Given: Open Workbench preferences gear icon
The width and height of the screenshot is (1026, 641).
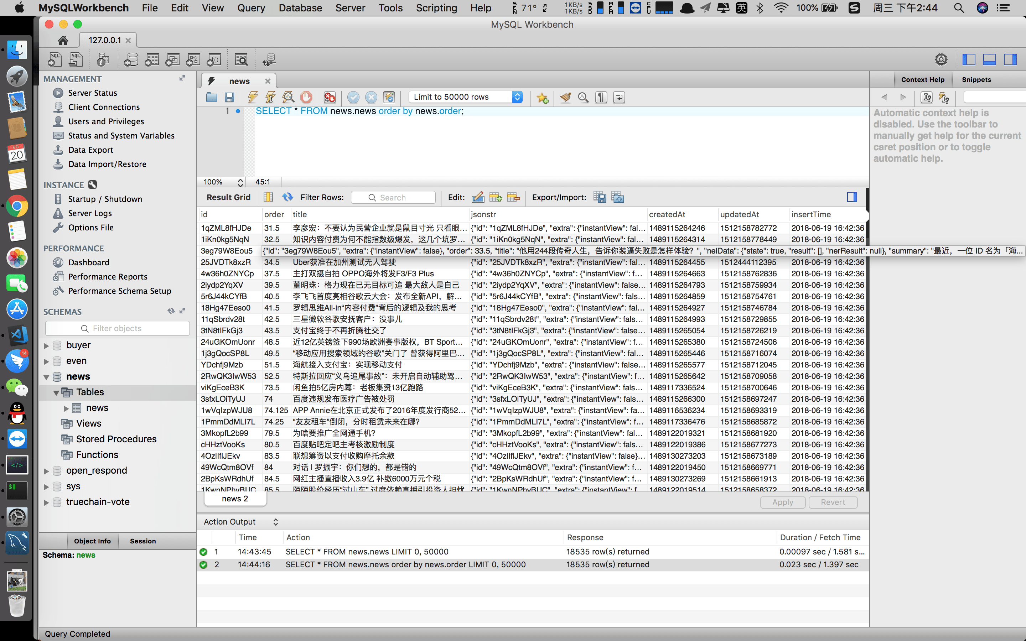Looking at the screenshot, I should 941,59.
